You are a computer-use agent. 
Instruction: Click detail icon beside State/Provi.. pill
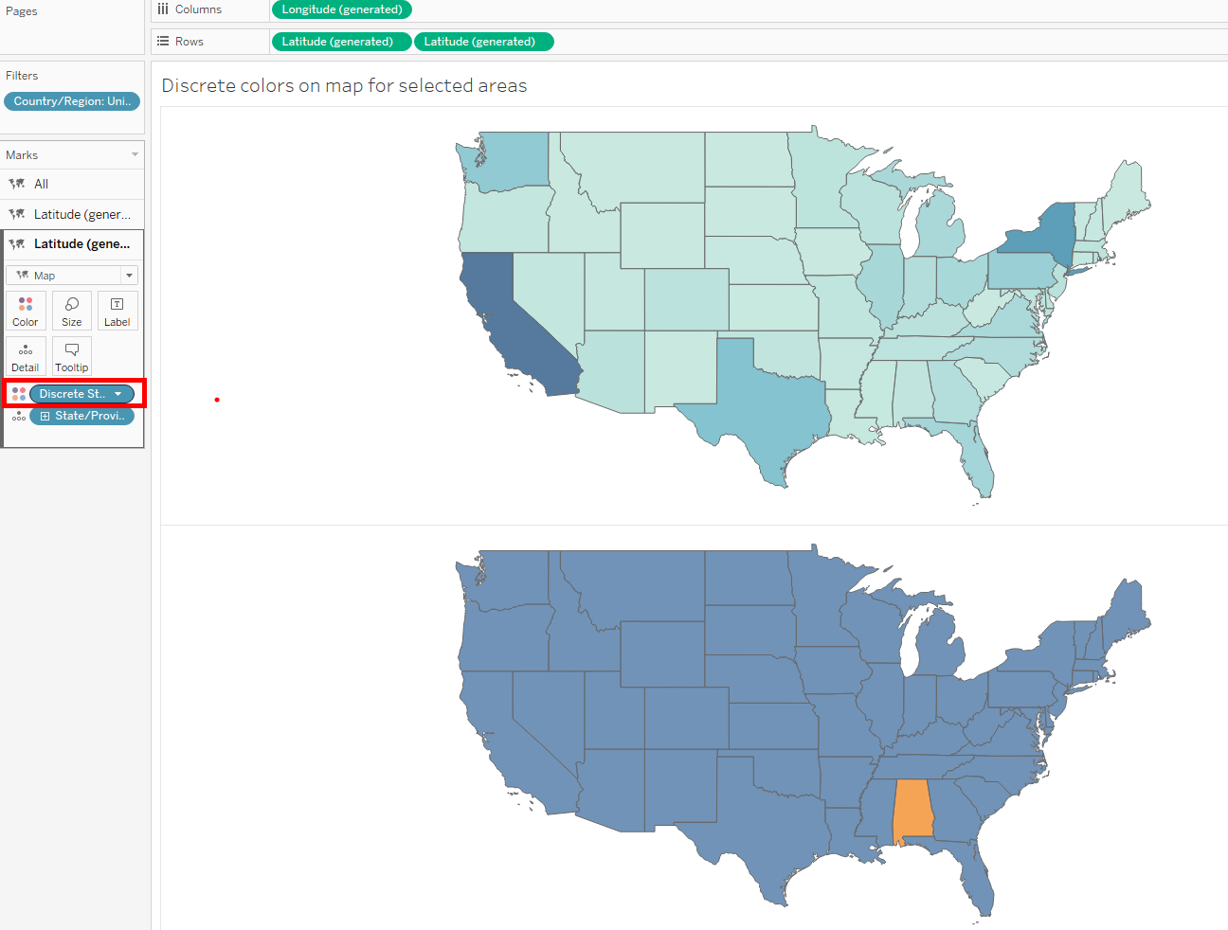[x=19, y=416]
